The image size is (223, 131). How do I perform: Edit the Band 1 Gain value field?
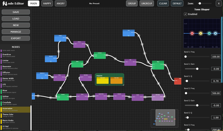pyautogui.click(x=216, y=69)
